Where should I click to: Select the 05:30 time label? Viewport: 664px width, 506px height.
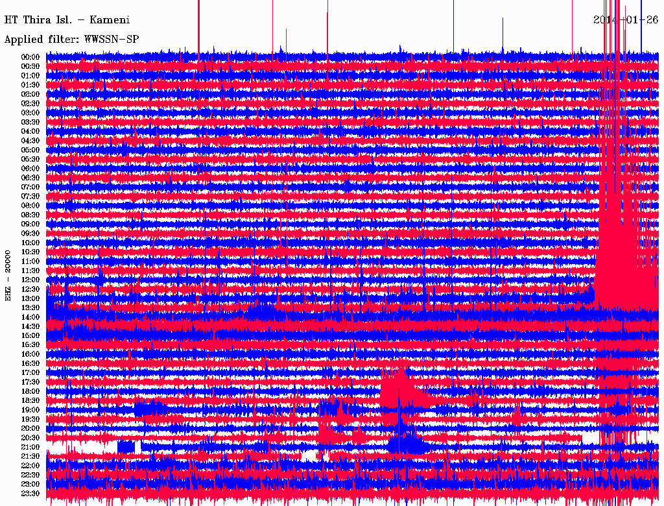30,159
